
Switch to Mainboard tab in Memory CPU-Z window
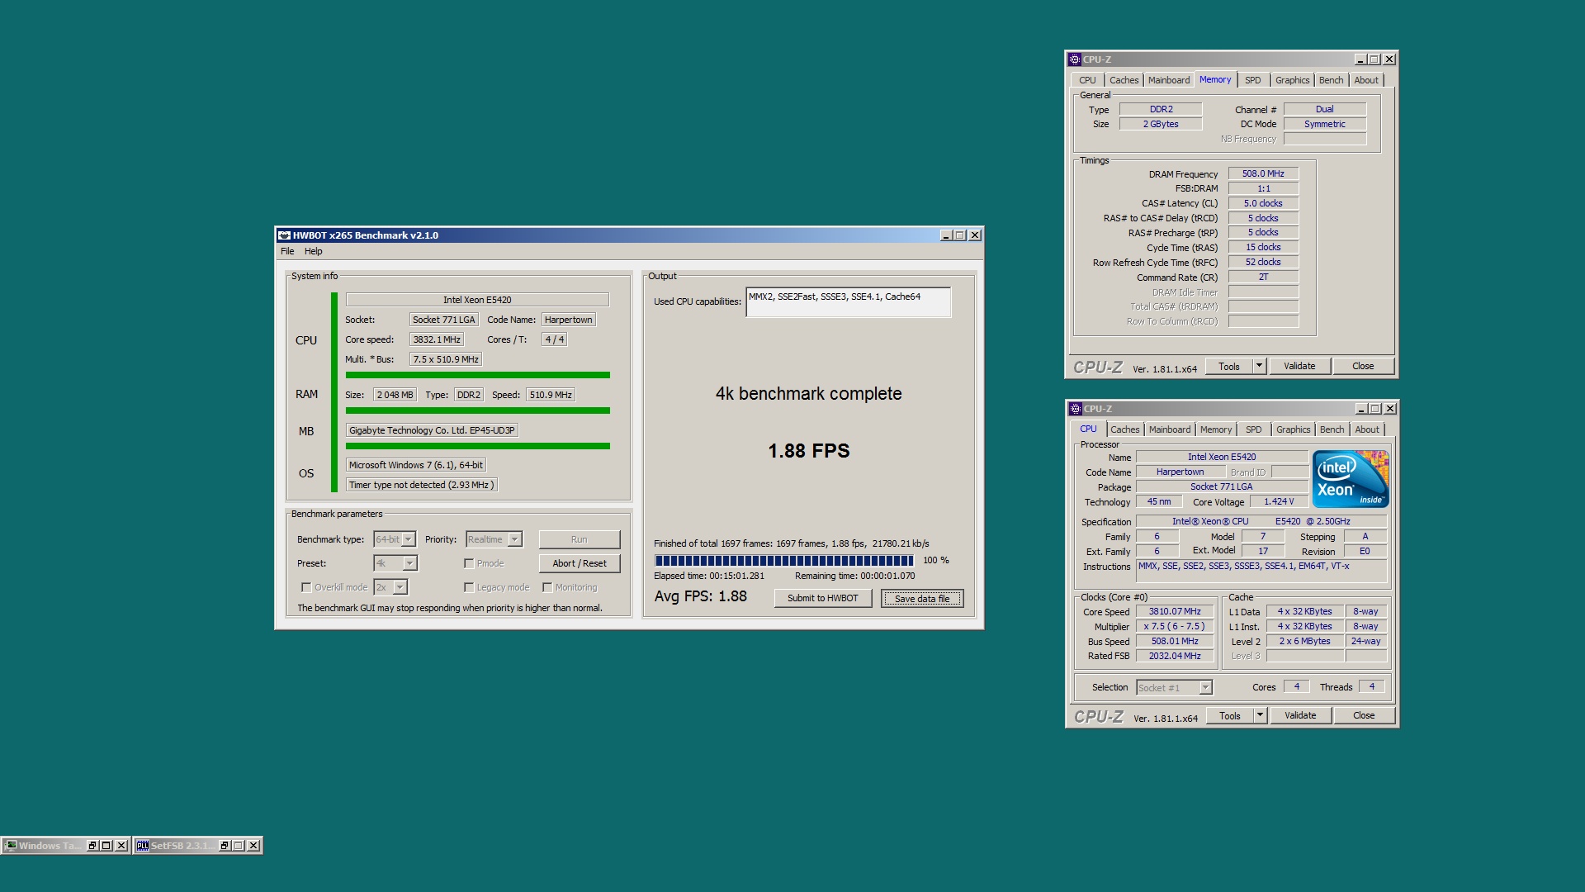tap(1169, 80)
